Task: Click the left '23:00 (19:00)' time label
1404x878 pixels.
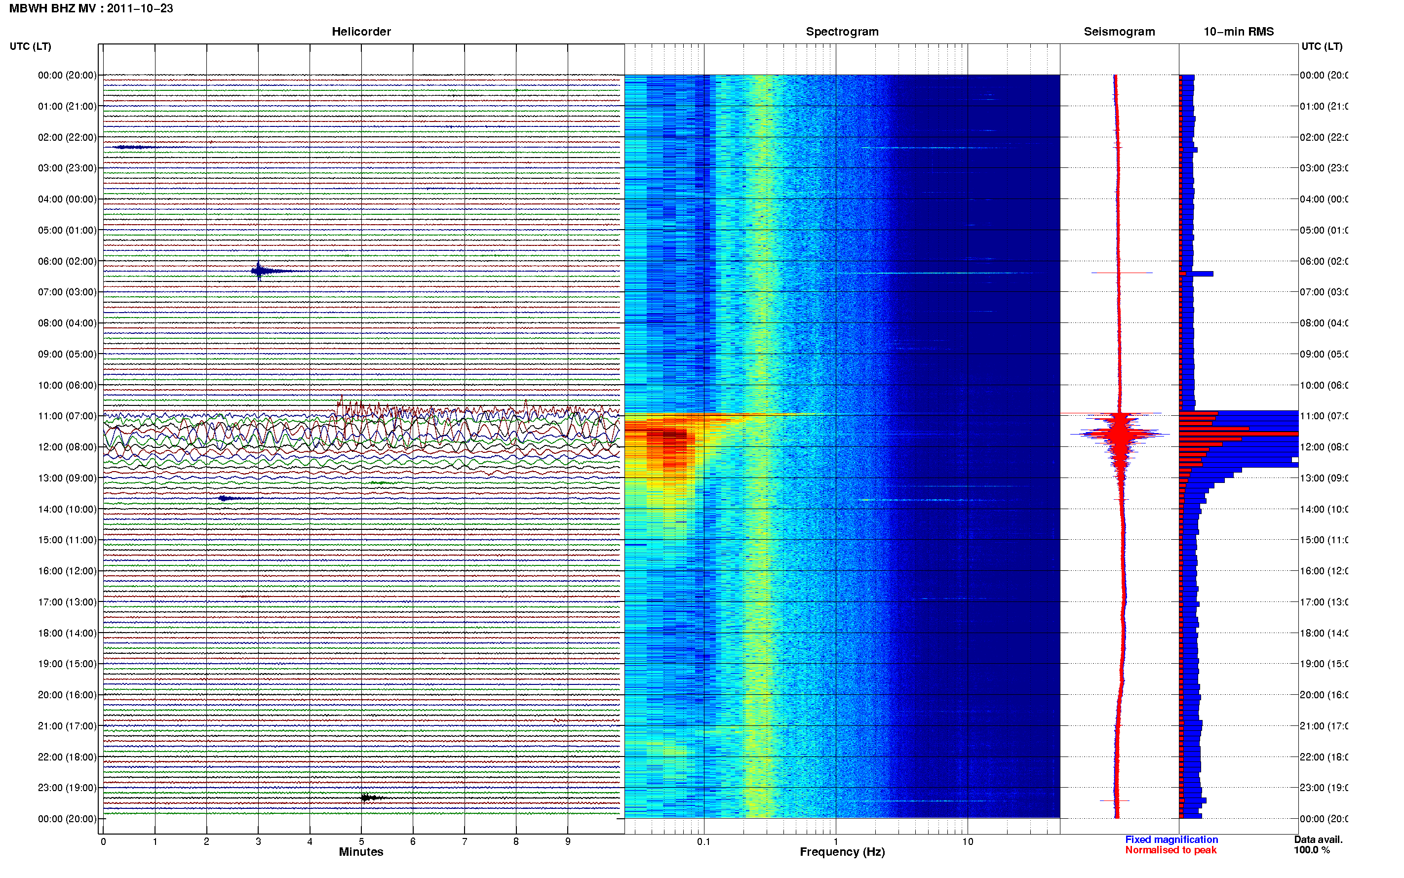Action: [x=67, y=788]
